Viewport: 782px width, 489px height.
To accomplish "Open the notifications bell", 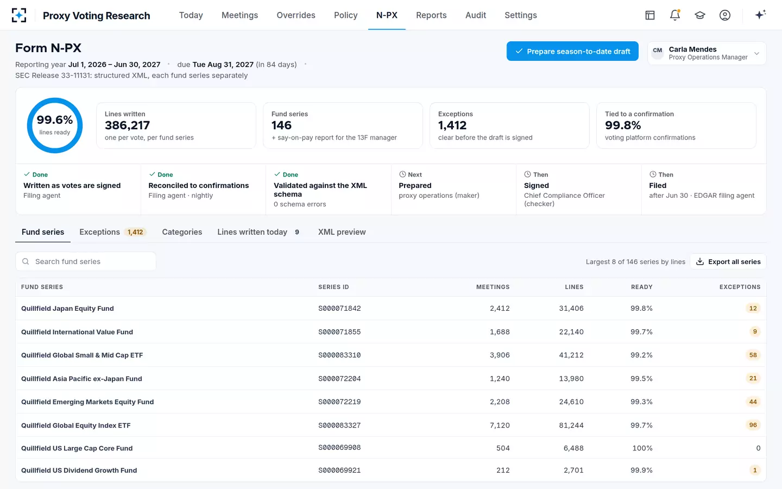I will pos(675,15).
